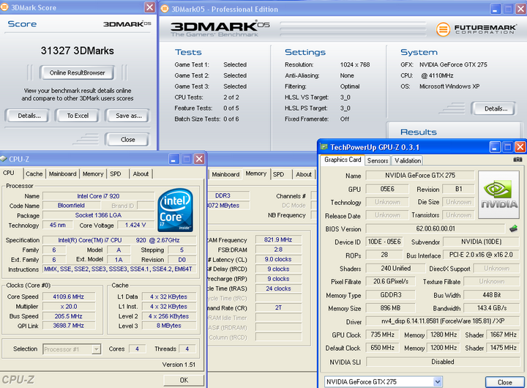
Task: Click Close in the 3DMark Score window
Action: (x=127, y=140)
